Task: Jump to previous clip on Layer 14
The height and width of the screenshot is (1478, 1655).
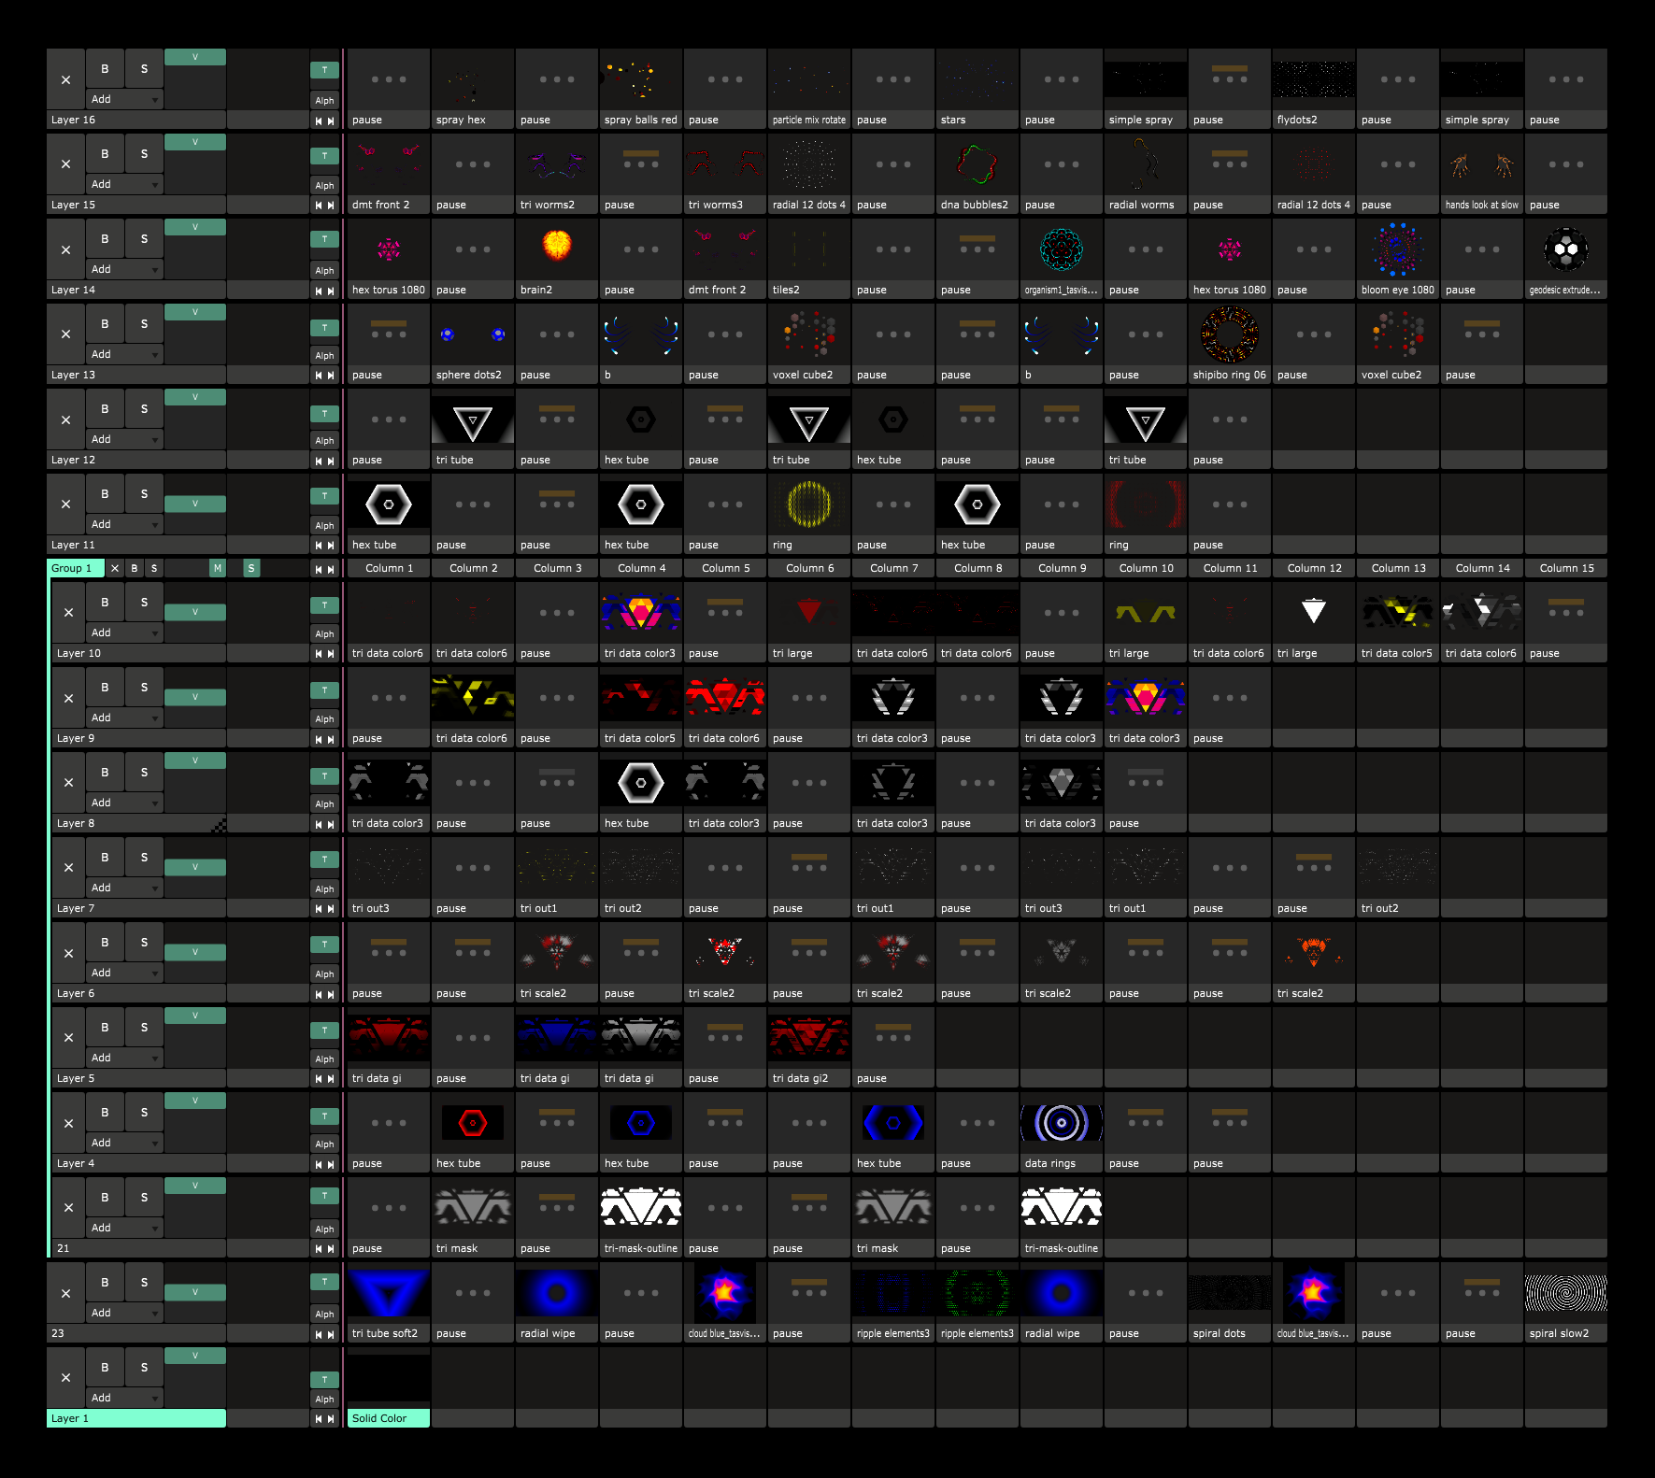Action: (x=319, y=291)
